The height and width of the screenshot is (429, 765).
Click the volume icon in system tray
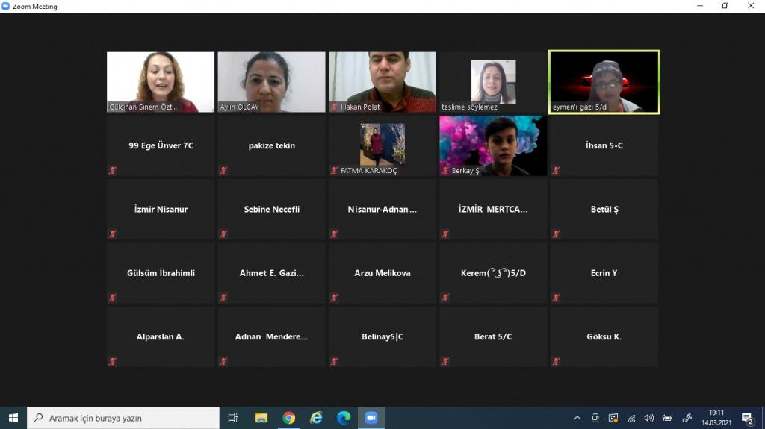(648, 418)
